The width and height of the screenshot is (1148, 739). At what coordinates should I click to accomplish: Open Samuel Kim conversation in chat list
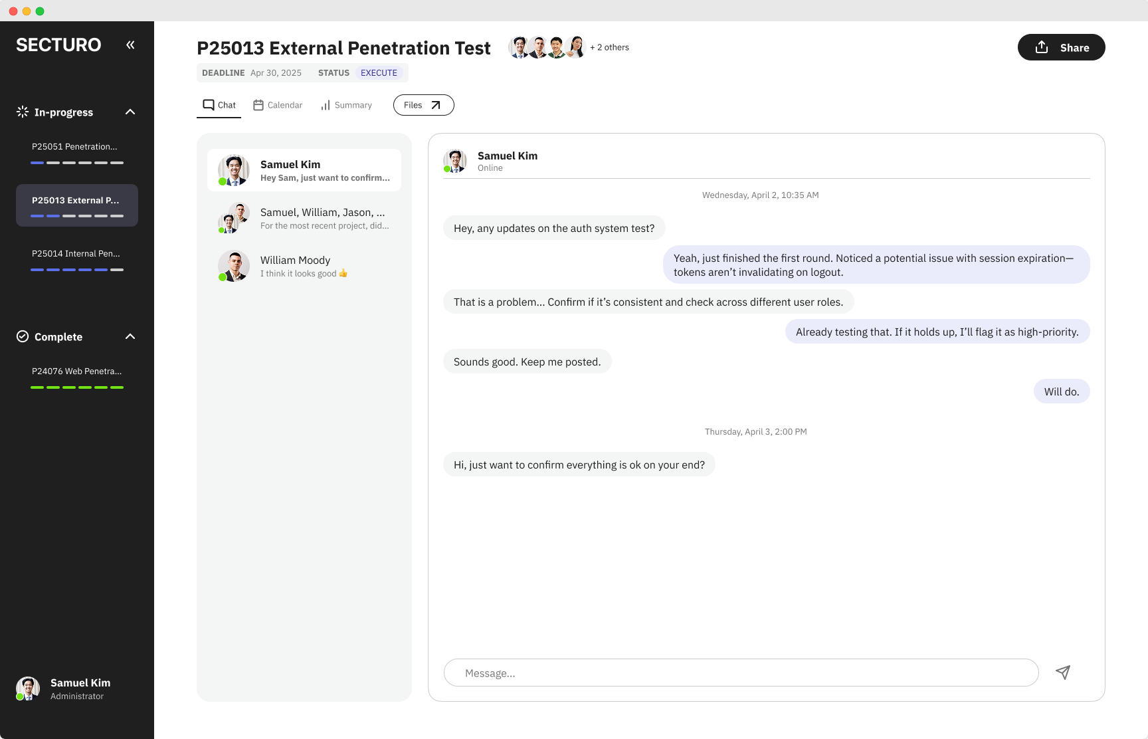tap(304, 170)
